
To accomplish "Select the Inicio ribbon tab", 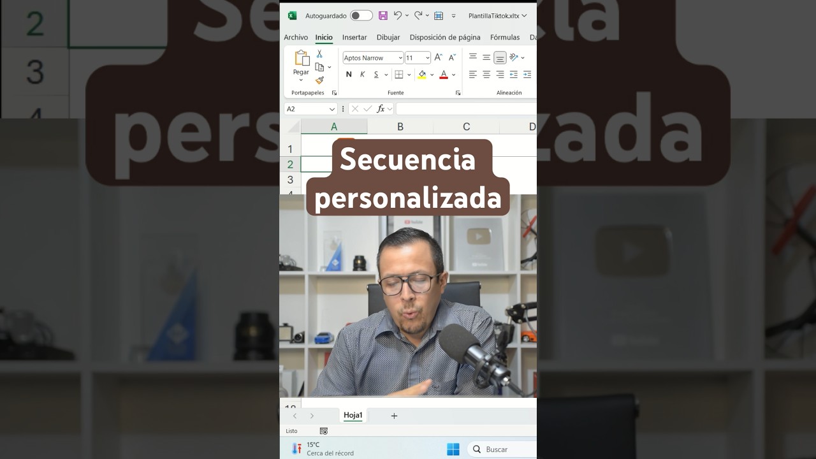I will (324, 37).
